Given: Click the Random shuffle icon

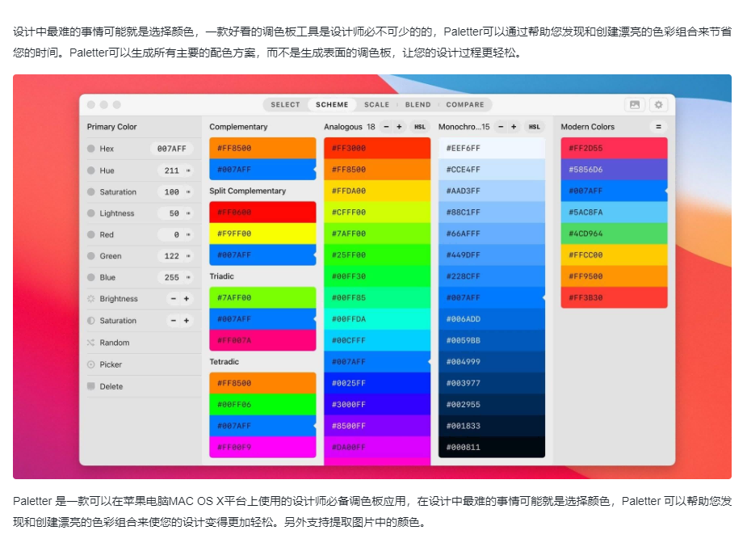Looking at the screenshot, I should click(91, 343).
